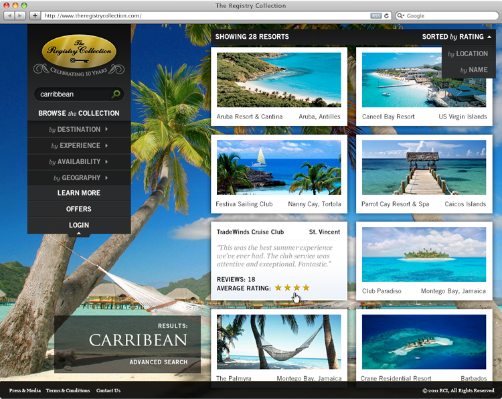502x399 pixels.
Task: Click the add bookmark plus button
Action: click(x=35, y=15)
